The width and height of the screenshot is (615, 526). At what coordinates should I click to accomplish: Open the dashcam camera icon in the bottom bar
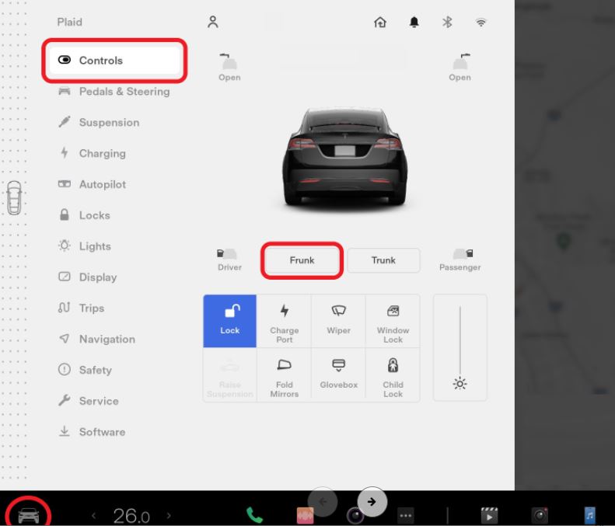pyautogui.click(x=540, y=514)
